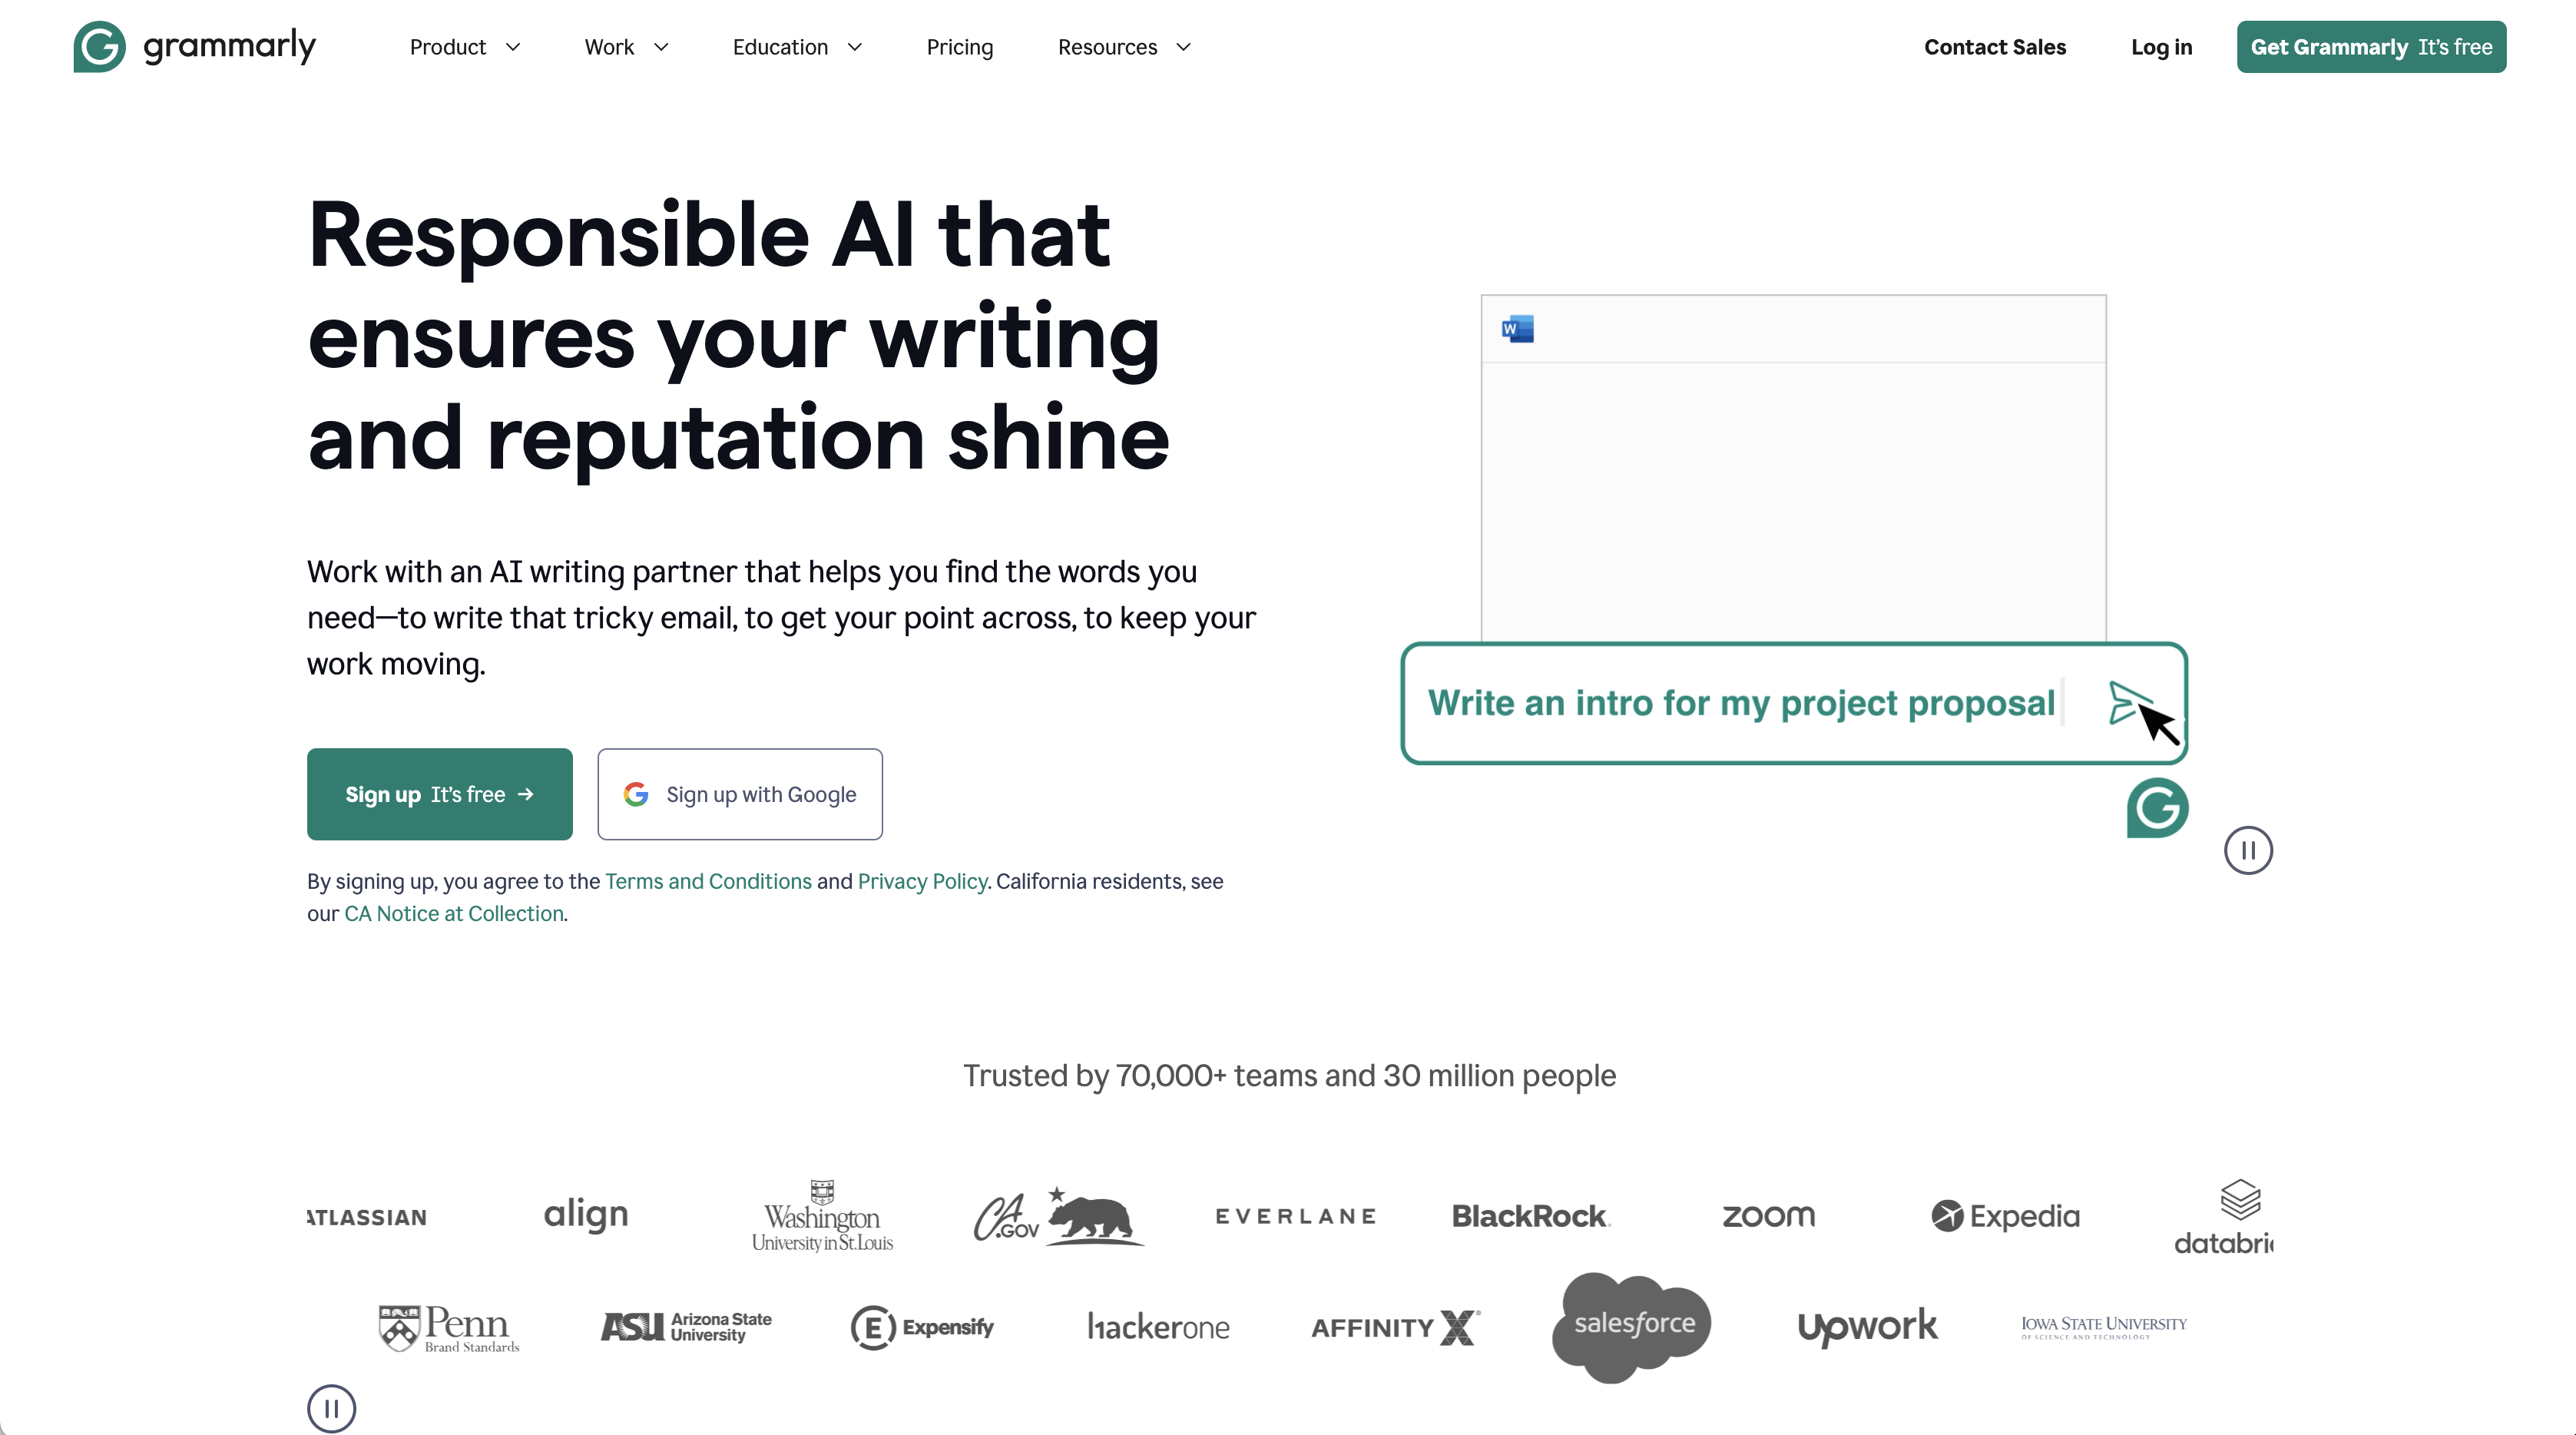Click the Pricing menu item

(x=959, y=48)
